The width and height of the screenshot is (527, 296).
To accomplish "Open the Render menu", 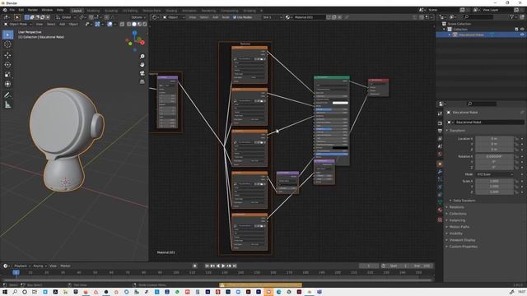I will click(x=33, y=10).
